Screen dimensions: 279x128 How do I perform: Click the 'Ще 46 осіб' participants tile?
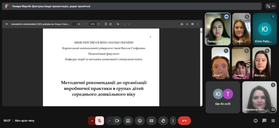click(223, 97)
